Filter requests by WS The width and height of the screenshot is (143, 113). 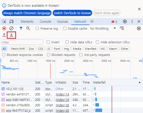[103, 49]
